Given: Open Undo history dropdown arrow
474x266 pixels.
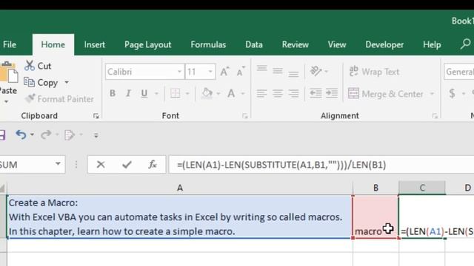Looking at the screenshot, I should click(x=32, y=134).
